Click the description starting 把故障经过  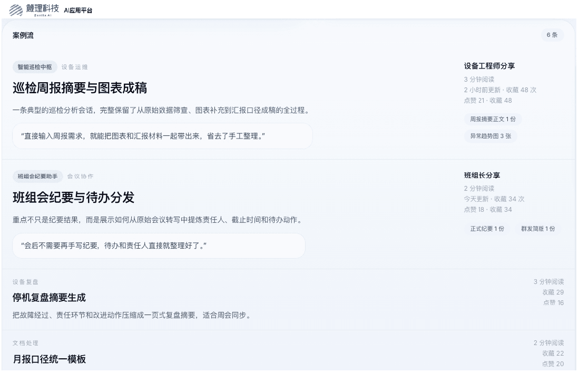(x=132, y=315)
